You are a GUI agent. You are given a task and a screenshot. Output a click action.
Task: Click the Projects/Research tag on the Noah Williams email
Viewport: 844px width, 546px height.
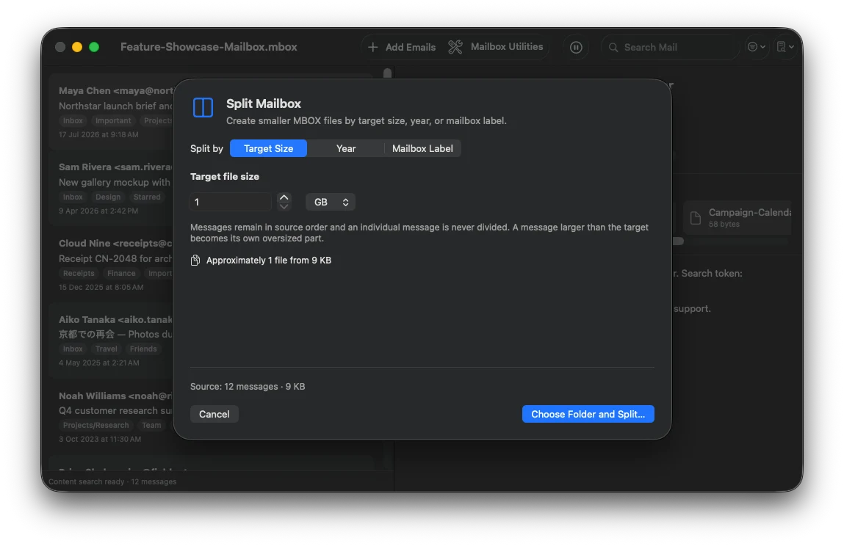click(x=95, y=426)
